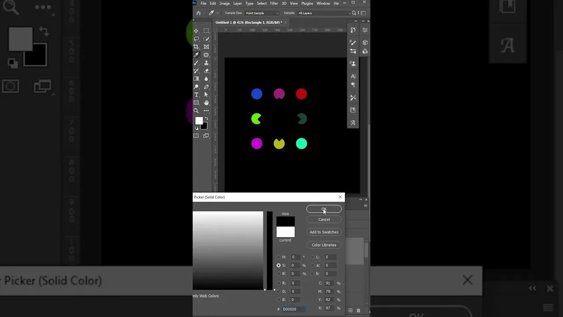The height and width of the screenshot is (317, 563).
Task: Open the Sample All Layers dropdown
Action: tap(325, 13)
